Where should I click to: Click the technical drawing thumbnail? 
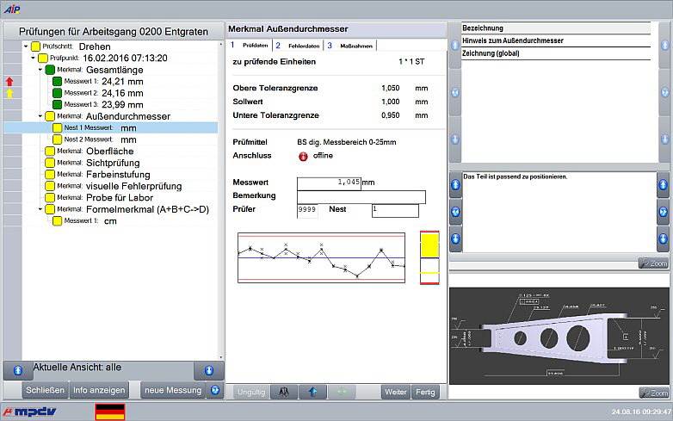click(x=559, y=336)
